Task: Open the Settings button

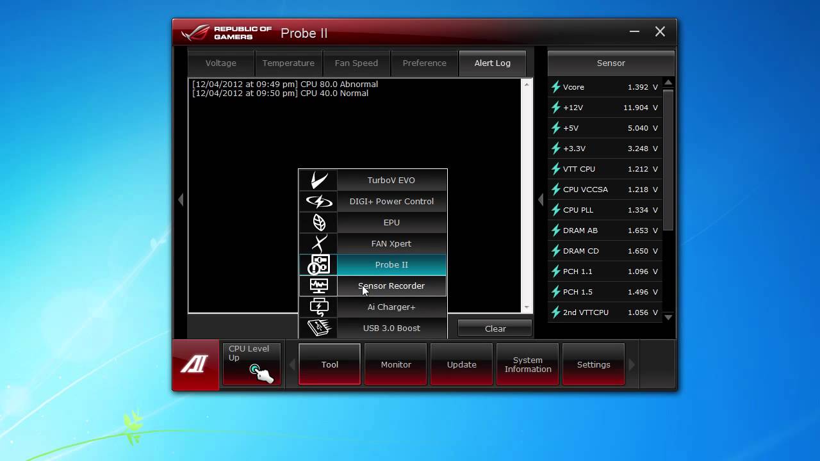Action: coord(594,364)
